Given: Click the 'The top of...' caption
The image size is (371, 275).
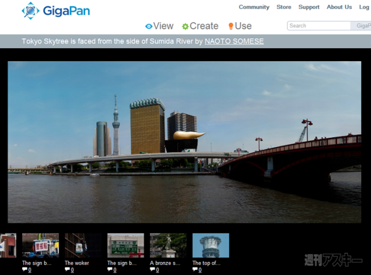Looking at the screenshot, I should tap(207, 263).
